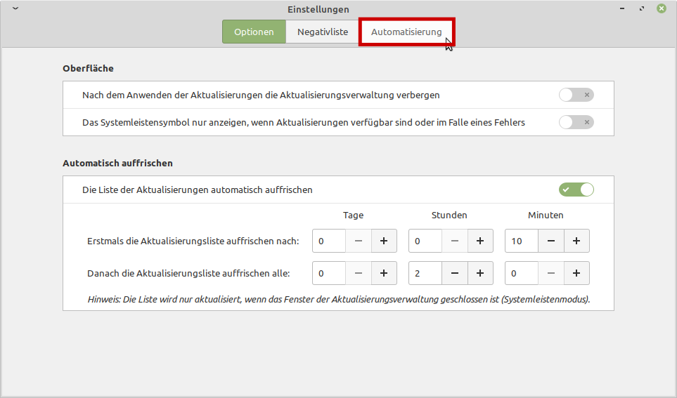Decrease Stunden for recurring refresh interval

tap(455, 273)
